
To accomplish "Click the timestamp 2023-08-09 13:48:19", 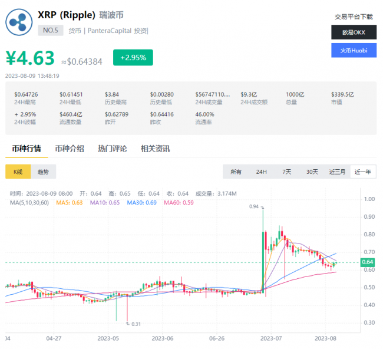I will point(32,76).
